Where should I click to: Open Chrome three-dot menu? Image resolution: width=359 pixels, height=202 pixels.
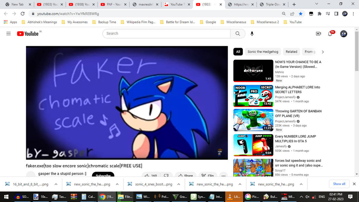tap(353, 14)
